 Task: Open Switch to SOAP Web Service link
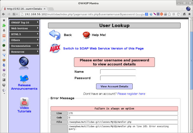[x=103, y=48]
